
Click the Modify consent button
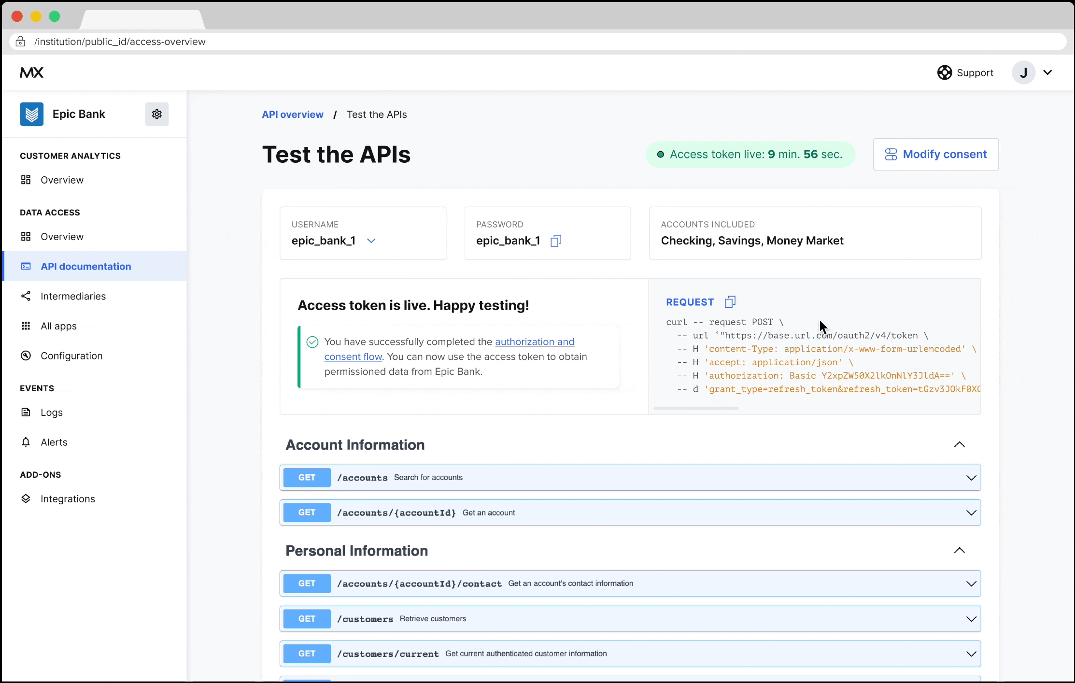click(935, 154)
